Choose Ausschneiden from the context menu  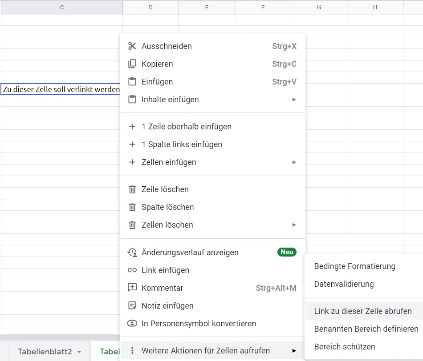[212, 46]
